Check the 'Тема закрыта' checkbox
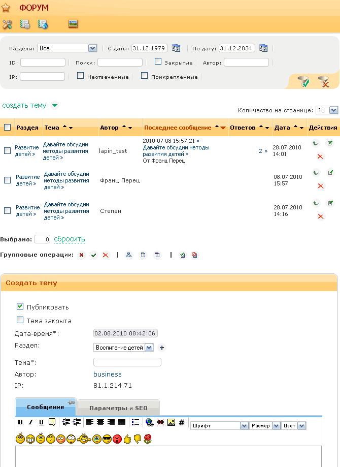This screenshot has height=467, width=340. [x=20, y=320]
